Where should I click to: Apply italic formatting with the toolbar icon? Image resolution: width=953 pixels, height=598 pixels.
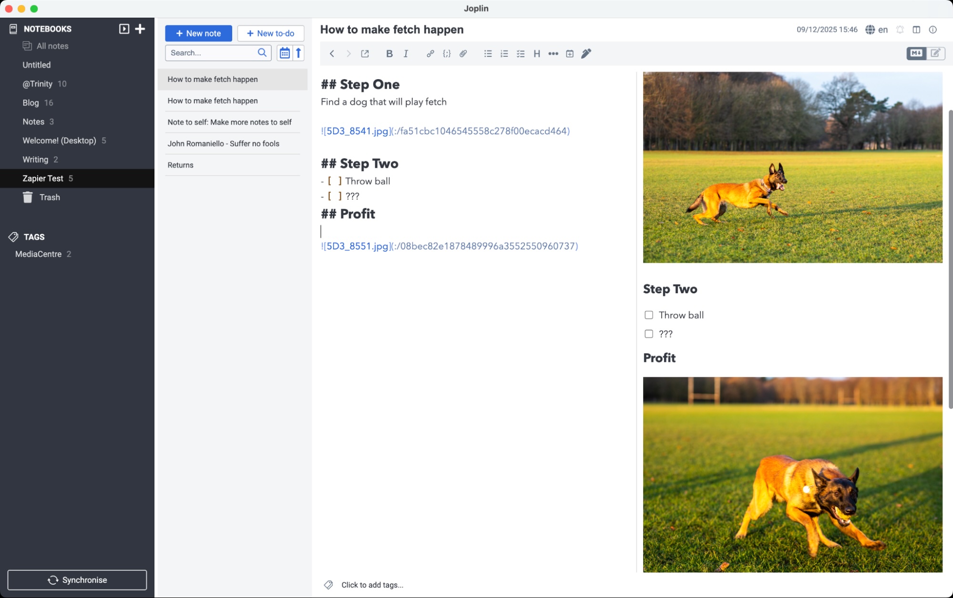[406, 53]
